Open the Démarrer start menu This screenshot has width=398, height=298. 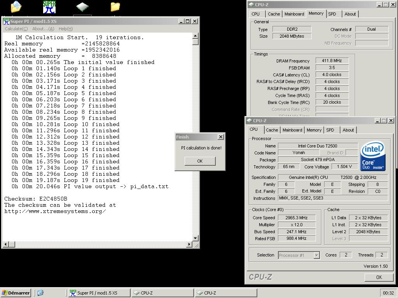point(16,293)
